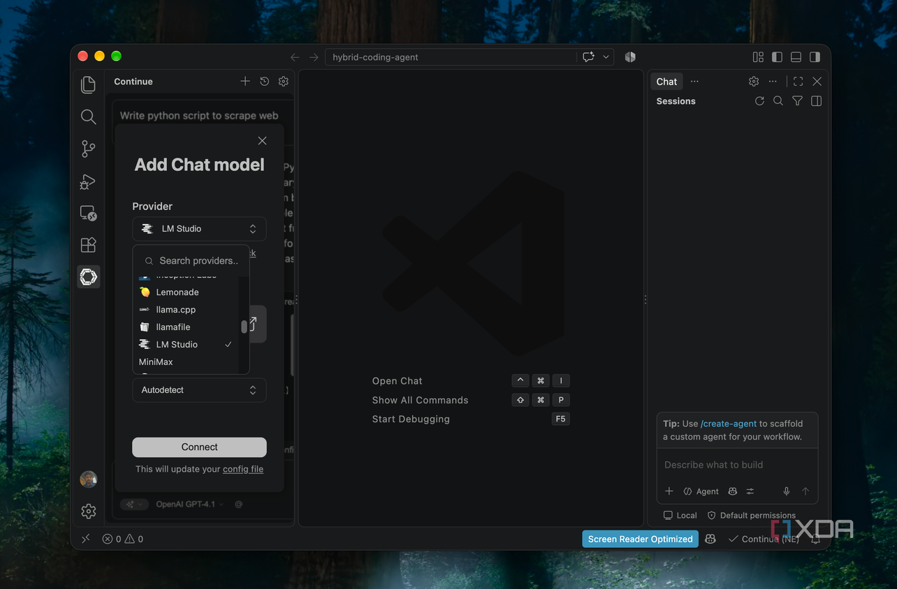Click the hexagon agent icon near title bar
This screenshot has height=589, width=897.
(630, 57)
